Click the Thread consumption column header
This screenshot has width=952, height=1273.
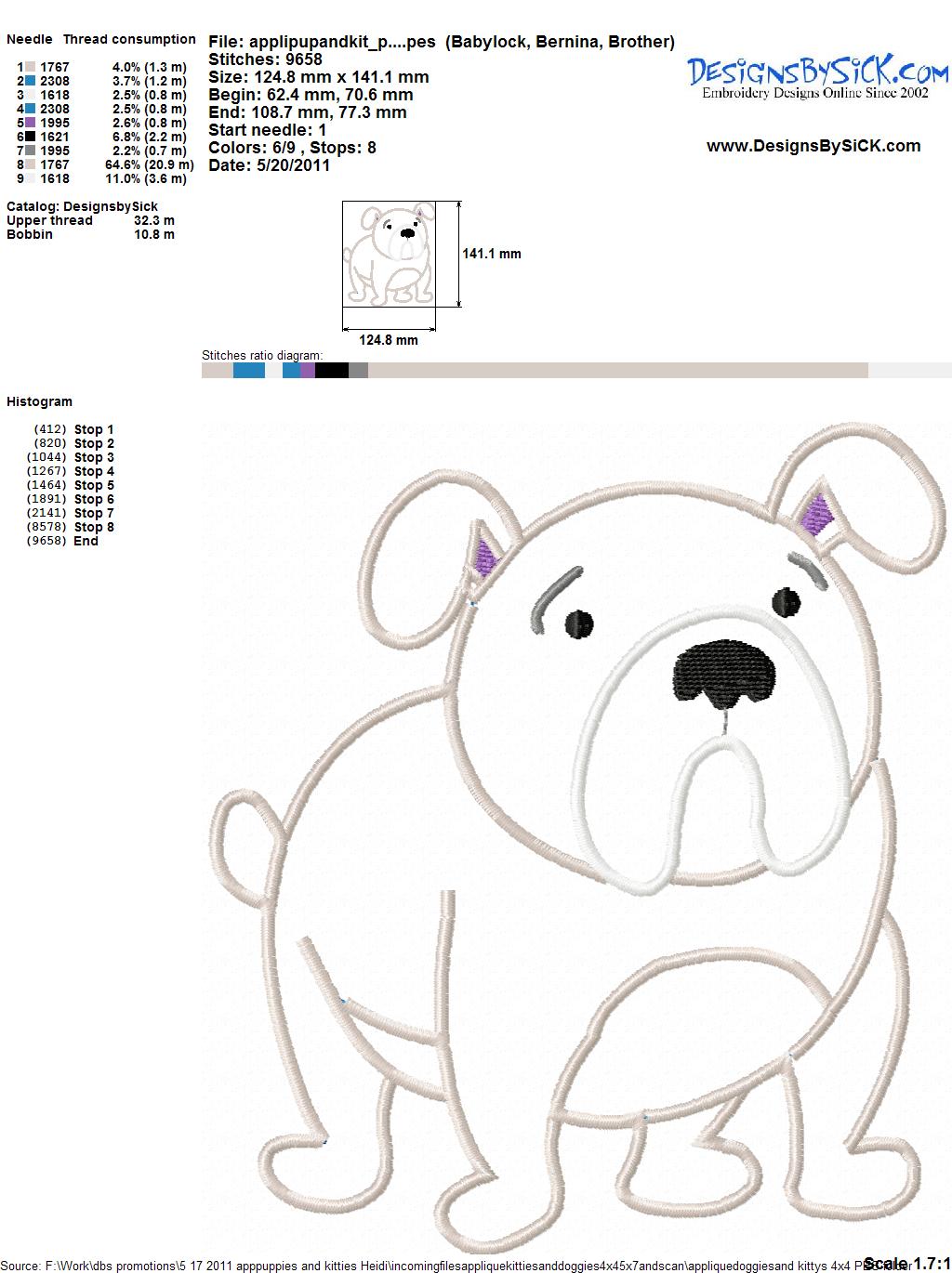(129, 39)
